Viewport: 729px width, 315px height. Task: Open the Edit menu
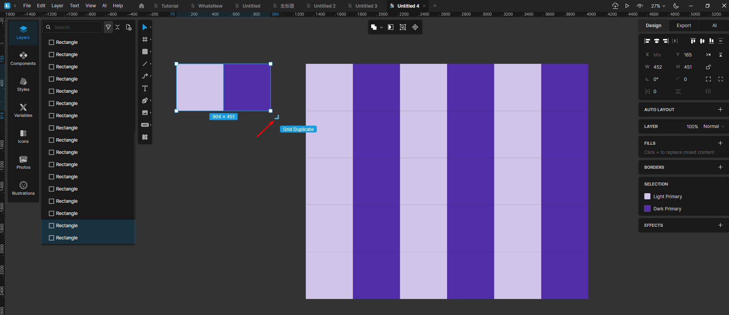[x=41, y=6]
